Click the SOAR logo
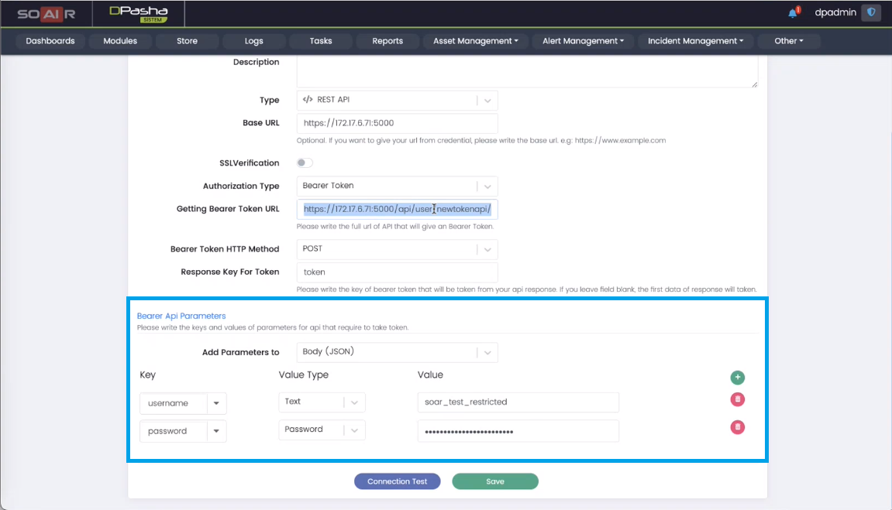Screen dimensions: 892x510 [x=45, y=13]
